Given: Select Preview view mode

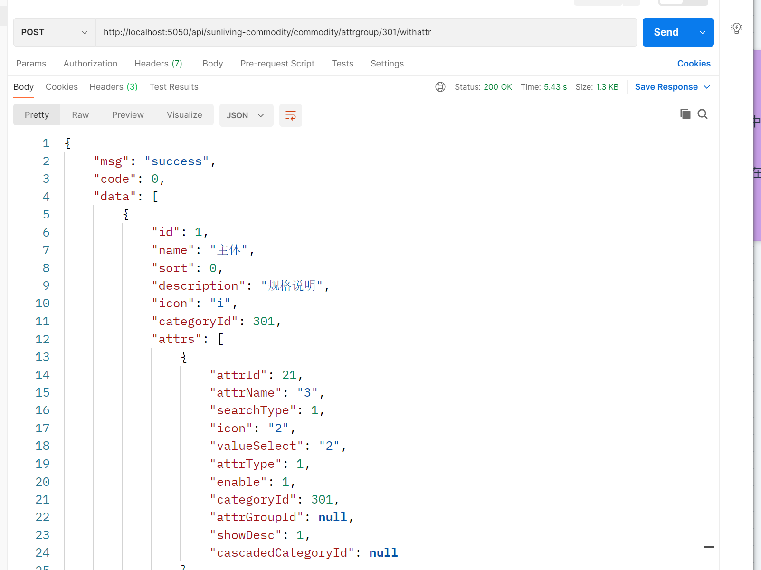Looking at the screenshot, I should coord(128,115).
